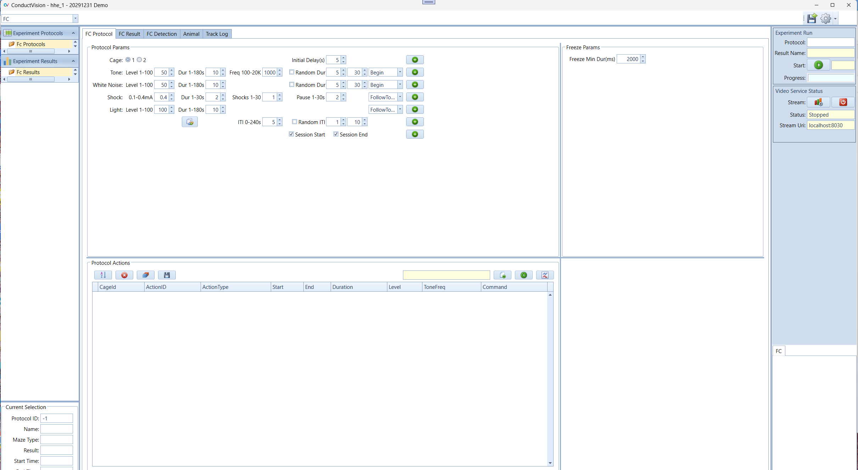The height and width of the screenshot is (470, 858).
Task: Click the chart icon in Protocol Actions
Action: [545, 275]
